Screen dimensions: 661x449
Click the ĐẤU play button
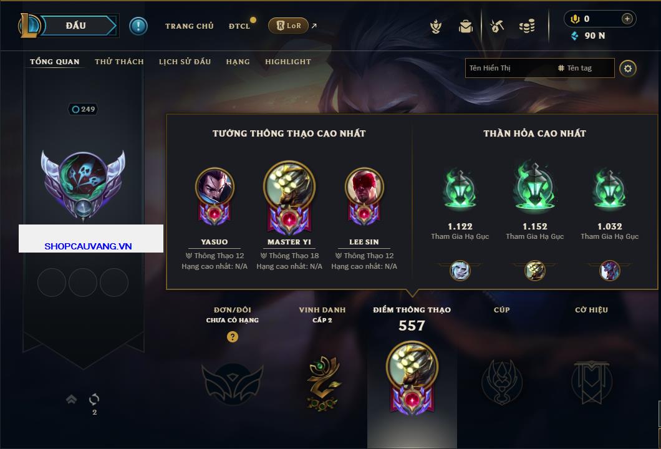(x=77, y=26)
